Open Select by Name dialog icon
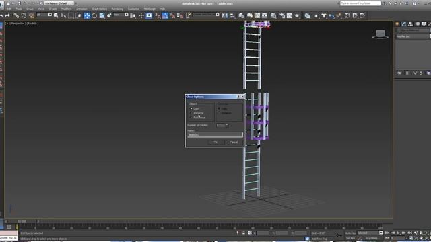The image size is (431, 242). coord(63,16)
